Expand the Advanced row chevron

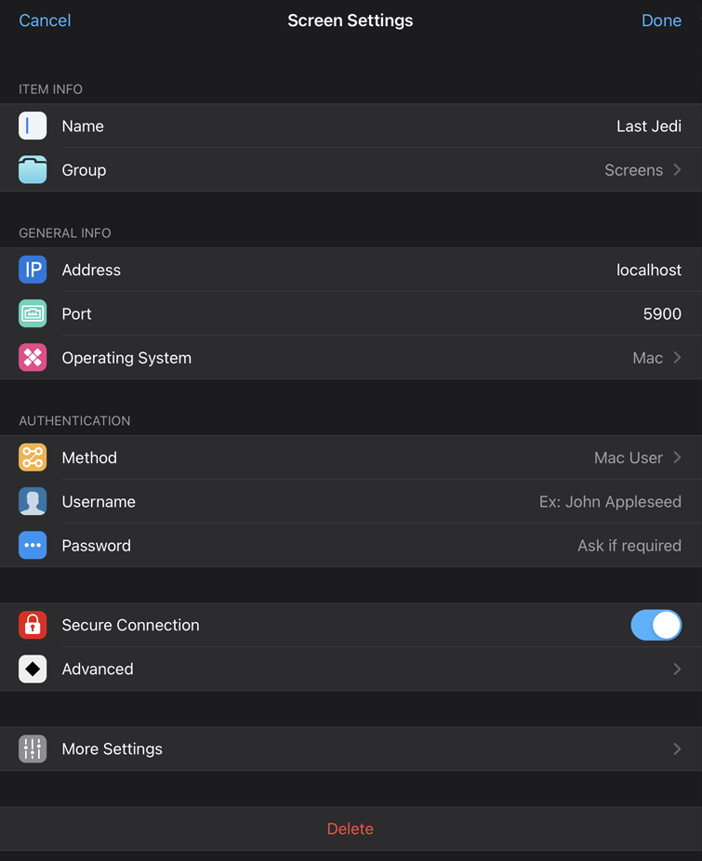pyautogui.click(x=677, y=669)
